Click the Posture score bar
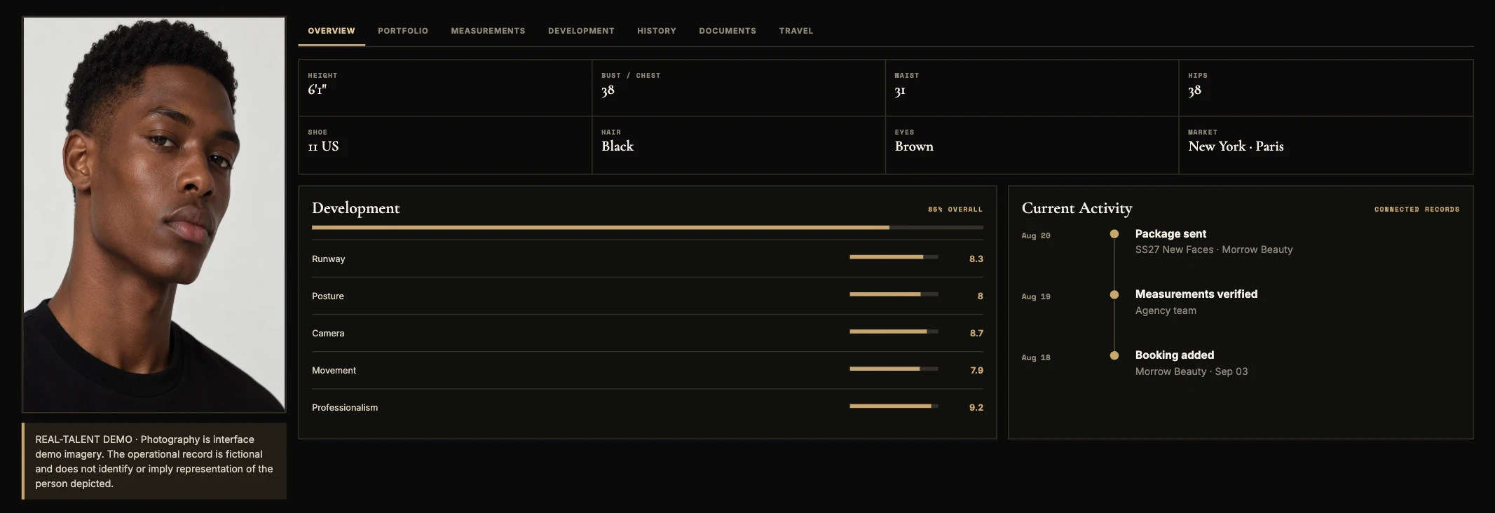This screenshot has width=1495, height=513. pos(894,294)
